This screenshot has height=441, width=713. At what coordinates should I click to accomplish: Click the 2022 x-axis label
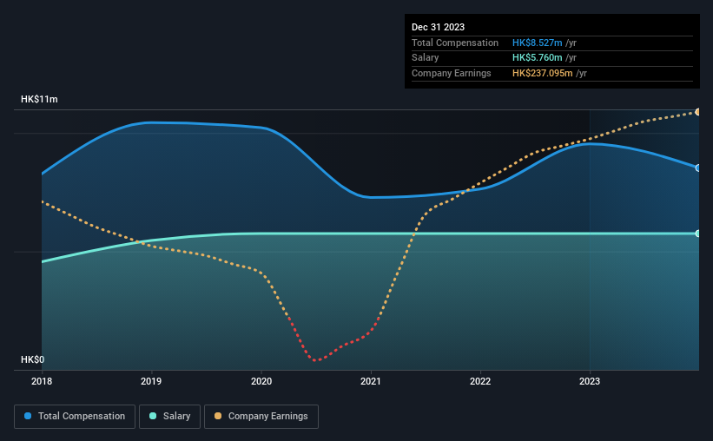click(480, 381)
